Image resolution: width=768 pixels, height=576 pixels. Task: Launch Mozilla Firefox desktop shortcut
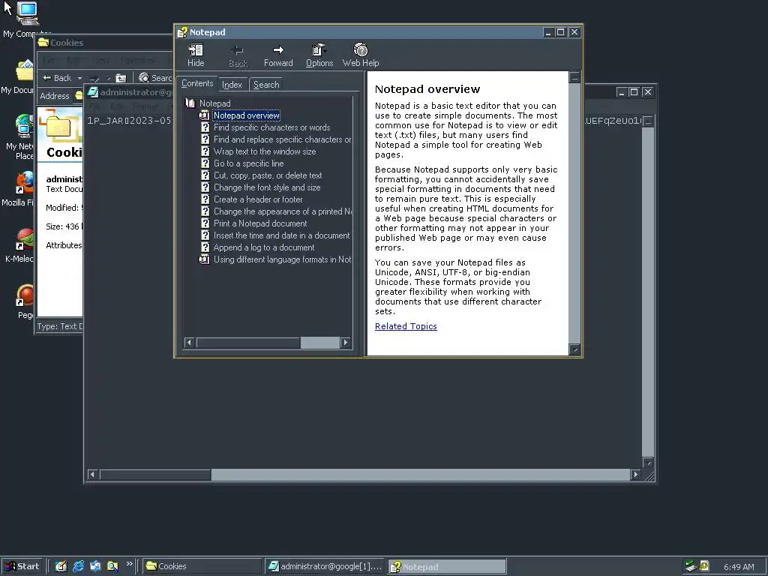click(19, 188)
